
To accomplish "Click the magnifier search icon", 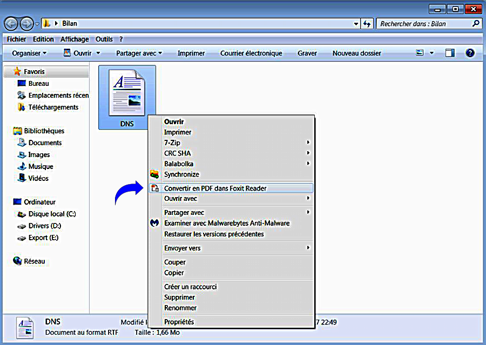I will 476,24.
